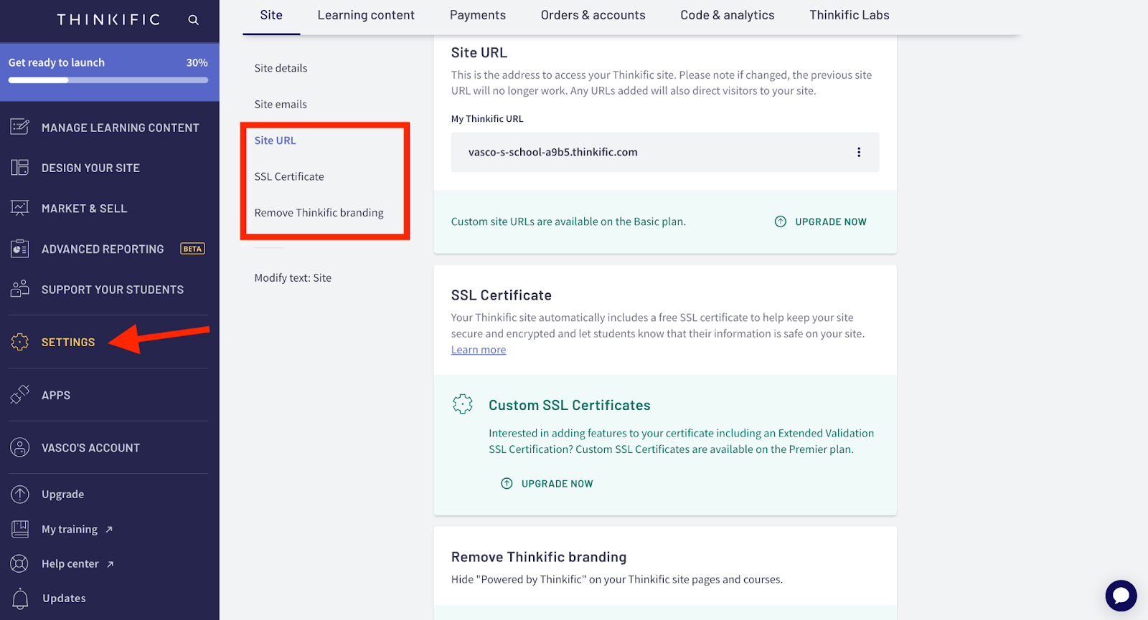Click the BETA badge on Advanced Reporting
Viewport: 1148px width, 620px height.
pyautogui.click(x=192, y=249)
